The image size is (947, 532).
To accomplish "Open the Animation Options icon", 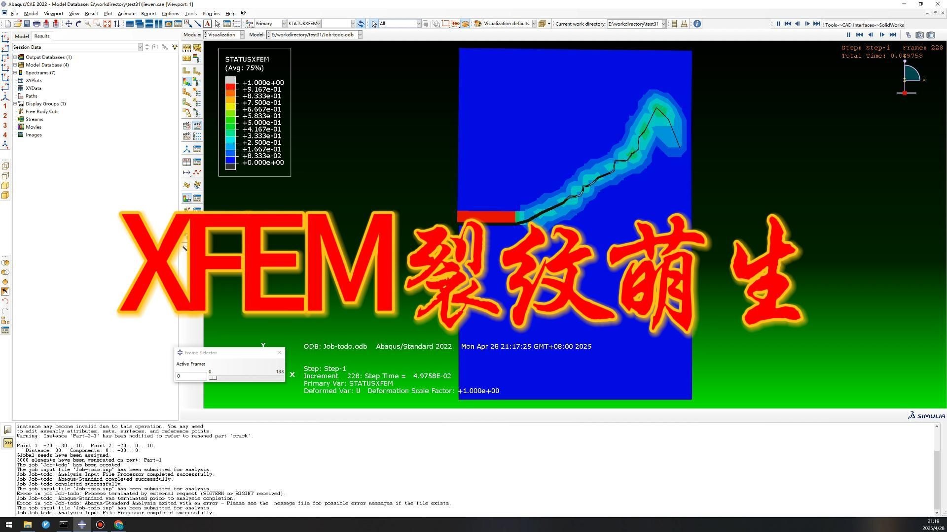I will 197,136.
